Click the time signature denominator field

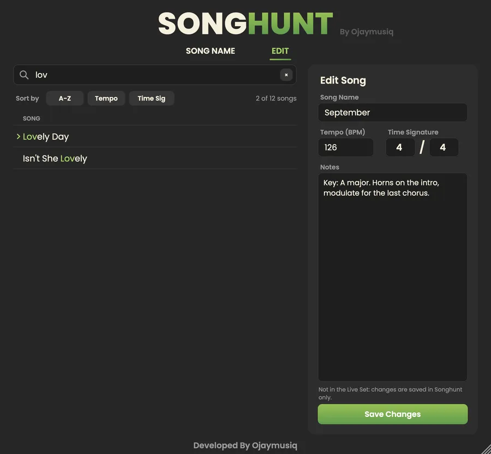(444, 147)
